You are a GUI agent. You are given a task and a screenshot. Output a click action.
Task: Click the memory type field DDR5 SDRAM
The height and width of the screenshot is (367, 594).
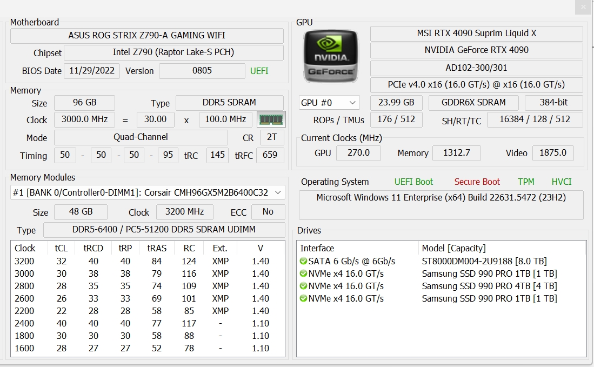230,103
